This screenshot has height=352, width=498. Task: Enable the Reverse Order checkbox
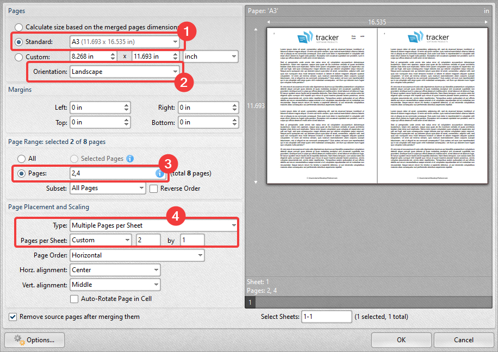click(153, 188)
